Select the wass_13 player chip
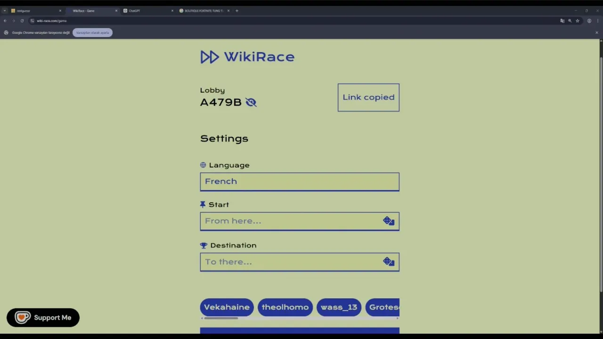The image size is (603, 339). [x=339, y=307]
